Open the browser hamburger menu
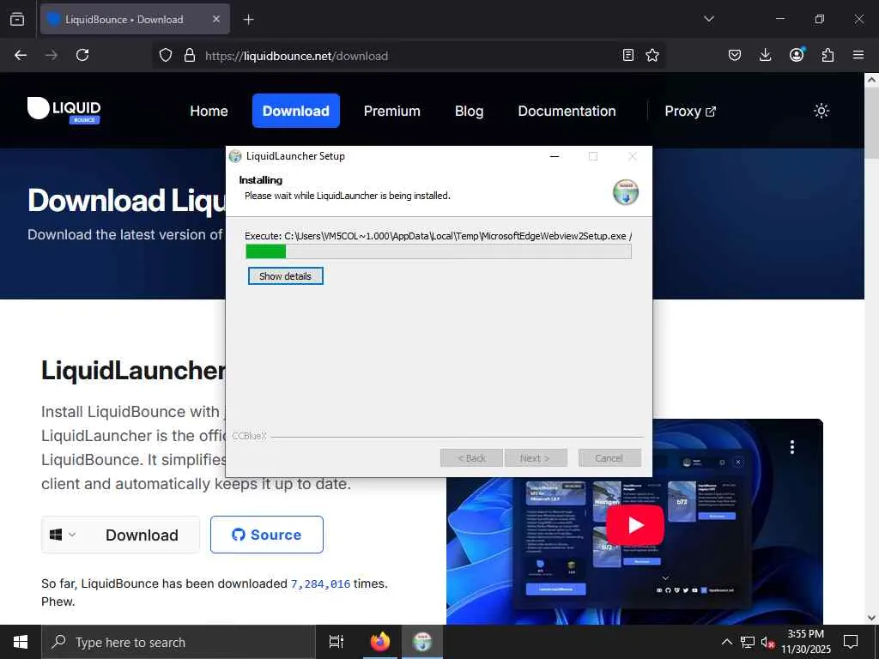Screen dimensions: 879x659 [858, 55]
